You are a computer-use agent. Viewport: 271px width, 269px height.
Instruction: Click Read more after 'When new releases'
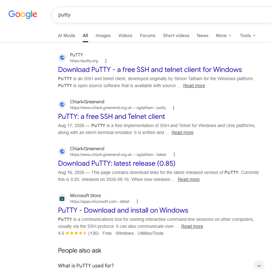point(189,180)
